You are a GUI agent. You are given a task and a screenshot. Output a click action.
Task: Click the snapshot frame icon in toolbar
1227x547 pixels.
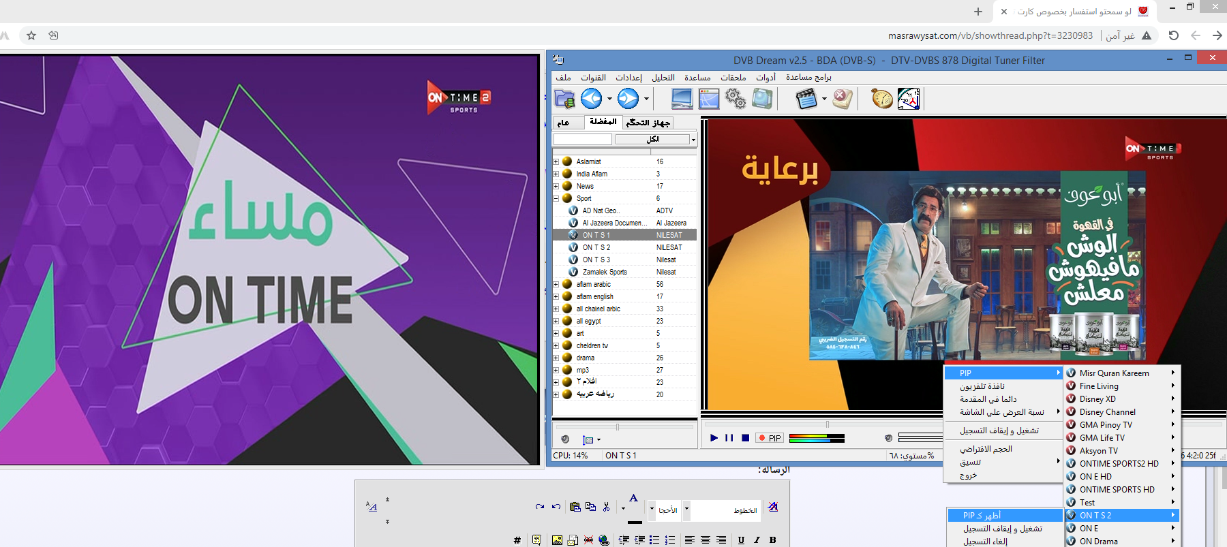pos(762,99)
